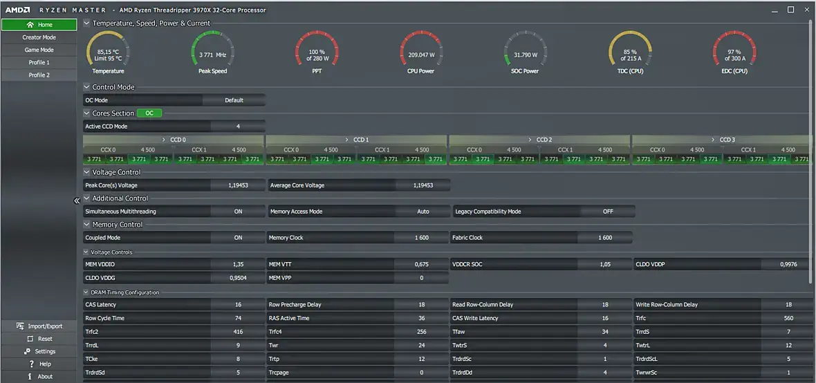
Task: Click Trfc2 value 416
Action: [238, 331]
